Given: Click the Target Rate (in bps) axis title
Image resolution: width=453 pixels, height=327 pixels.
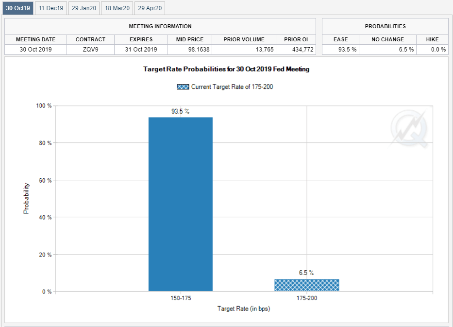Looking at the screenshot, I should 244,309.
